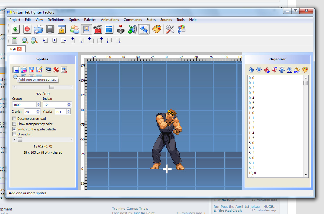Viewport: 324px width, 214px height.
Task: Move item down with blue down arrow
Action: pos(259,70)
